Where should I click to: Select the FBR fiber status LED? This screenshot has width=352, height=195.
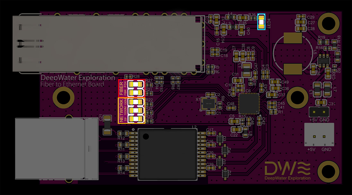coord(136,92)
